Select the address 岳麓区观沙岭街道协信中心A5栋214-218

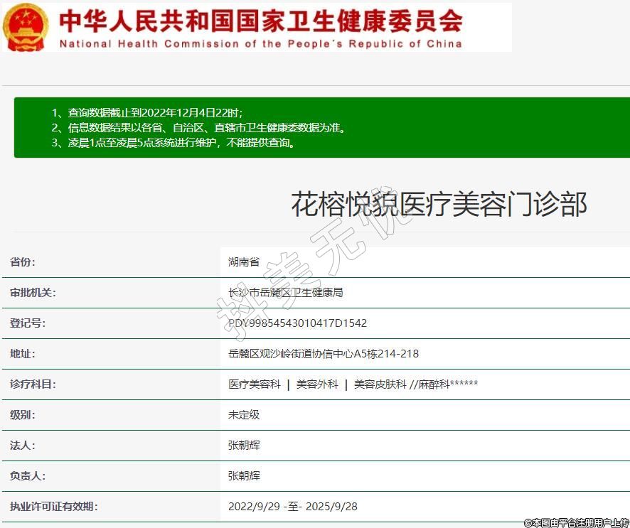pos(323,354)
